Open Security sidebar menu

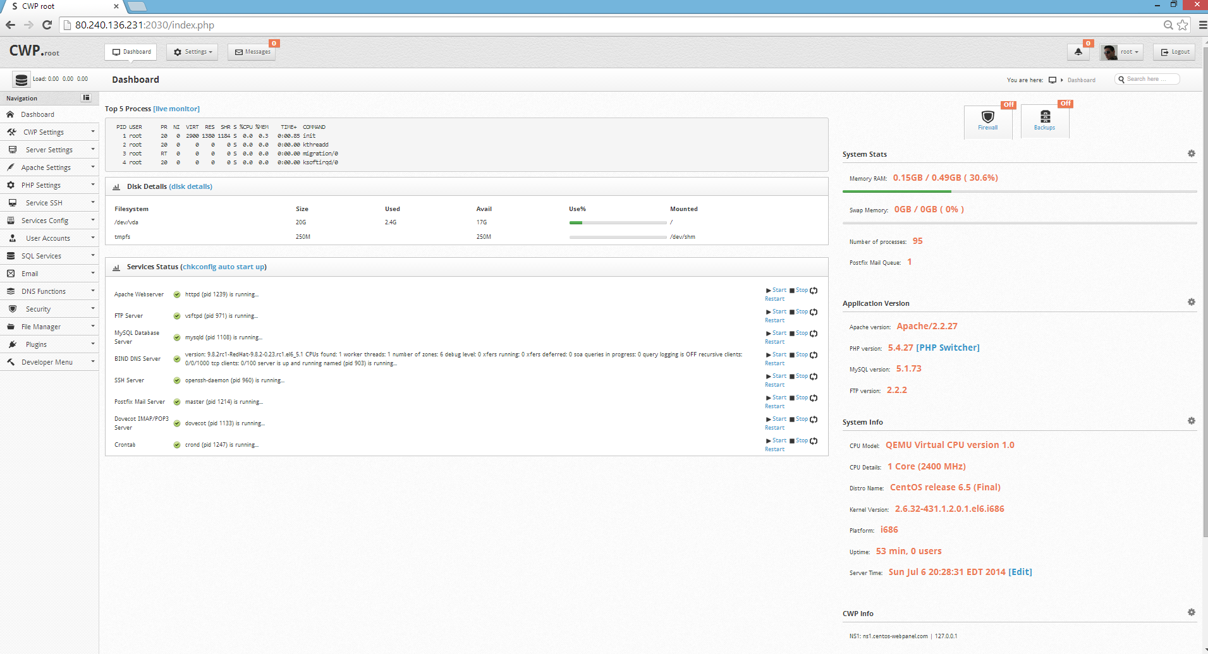49,309
